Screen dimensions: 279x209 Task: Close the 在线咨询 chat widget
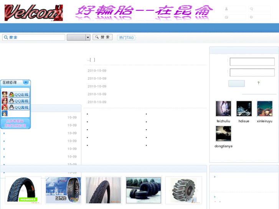click(26, 82)
